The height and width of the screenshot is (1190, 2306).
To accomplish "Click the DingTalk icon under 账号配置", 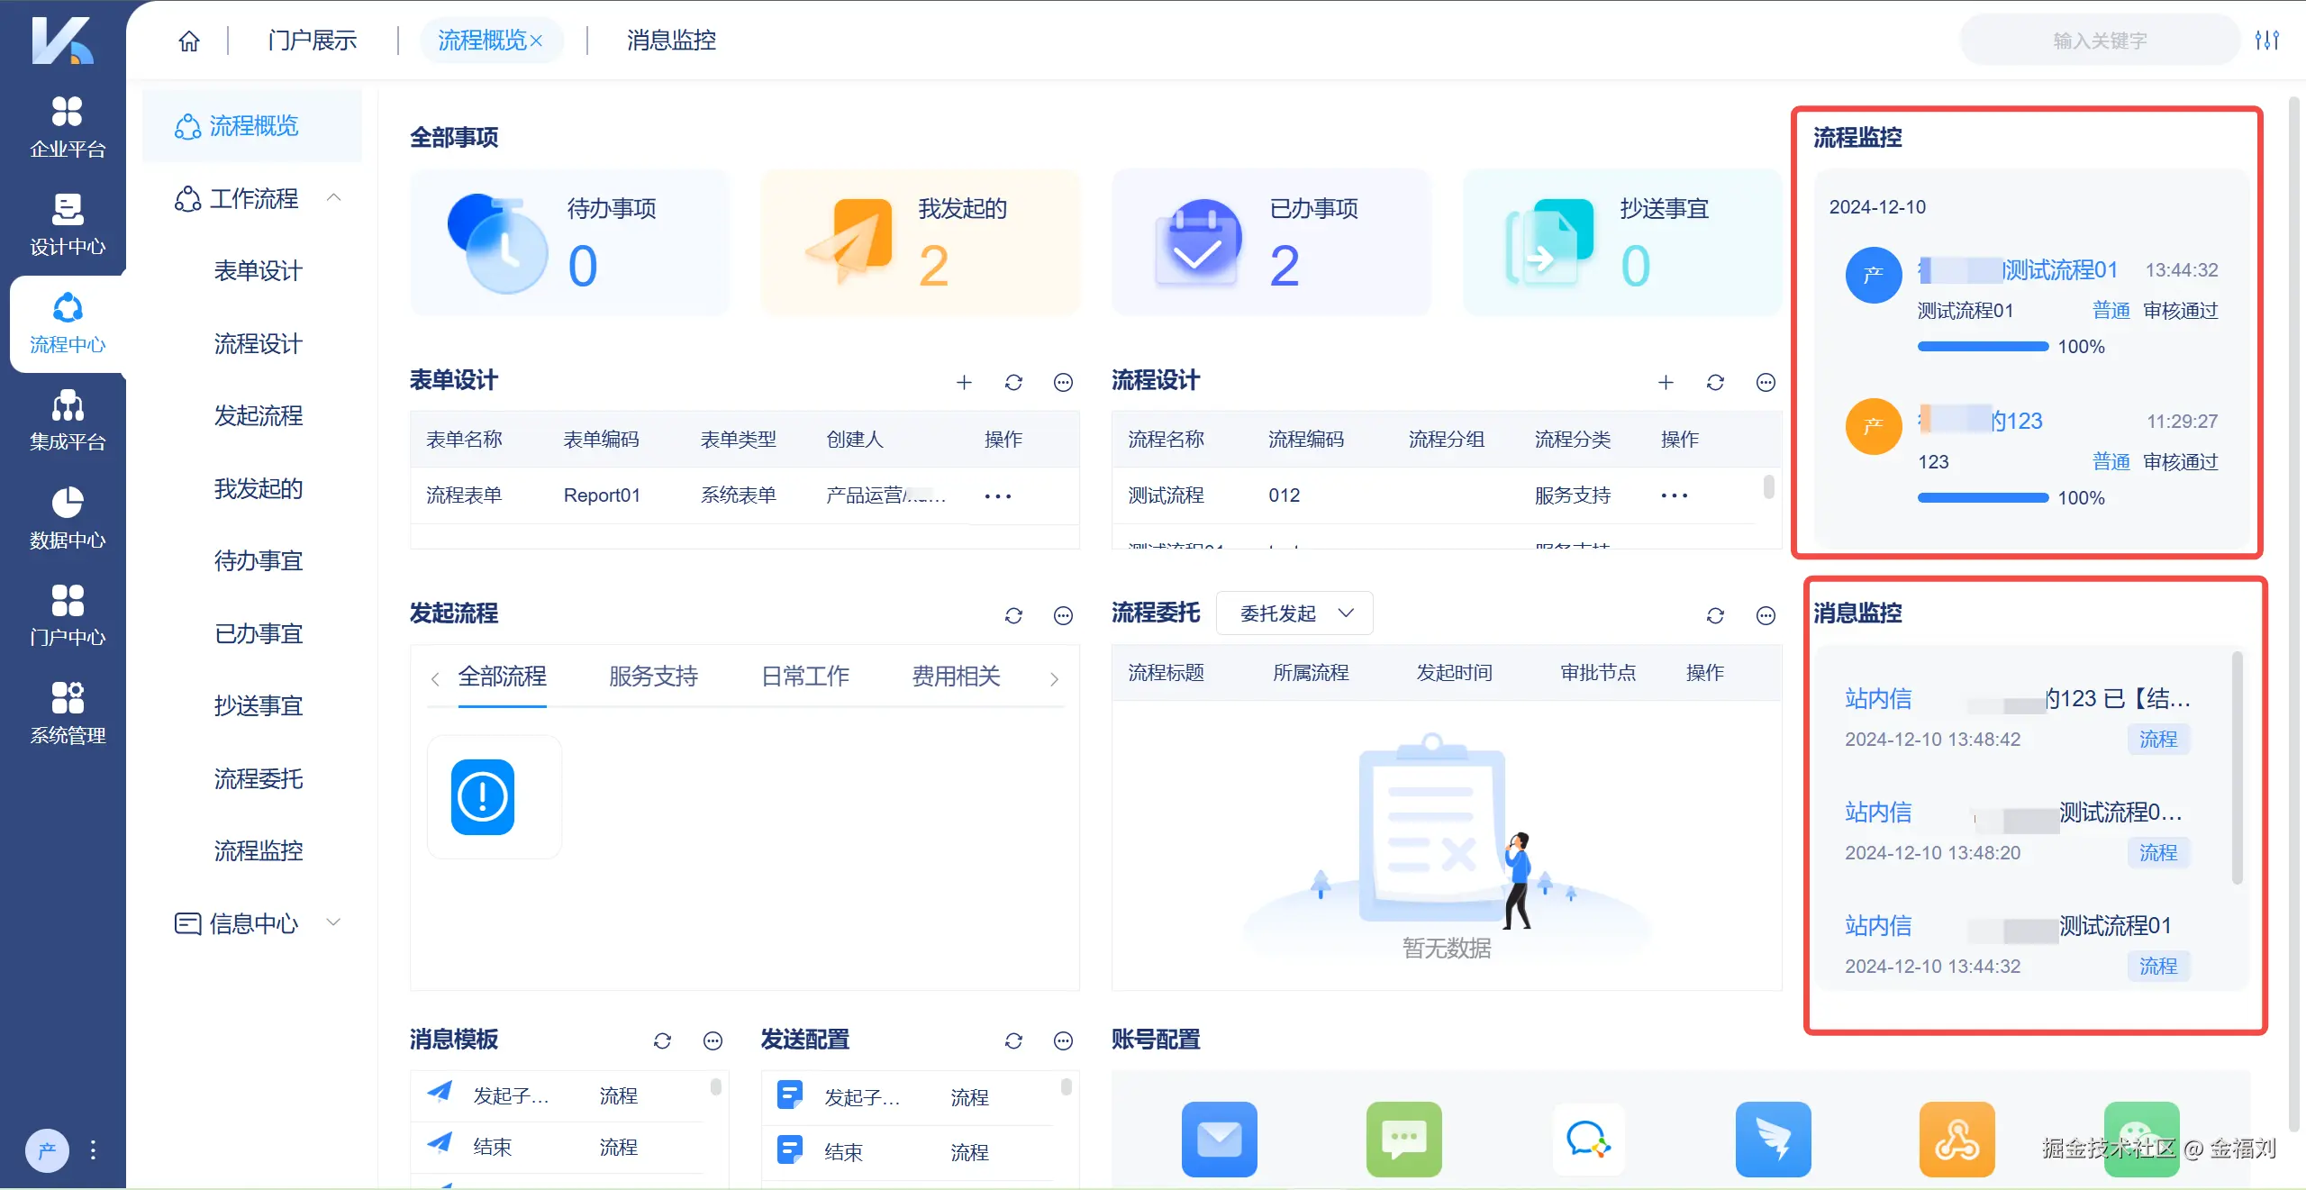I will coord(1771,1140).
